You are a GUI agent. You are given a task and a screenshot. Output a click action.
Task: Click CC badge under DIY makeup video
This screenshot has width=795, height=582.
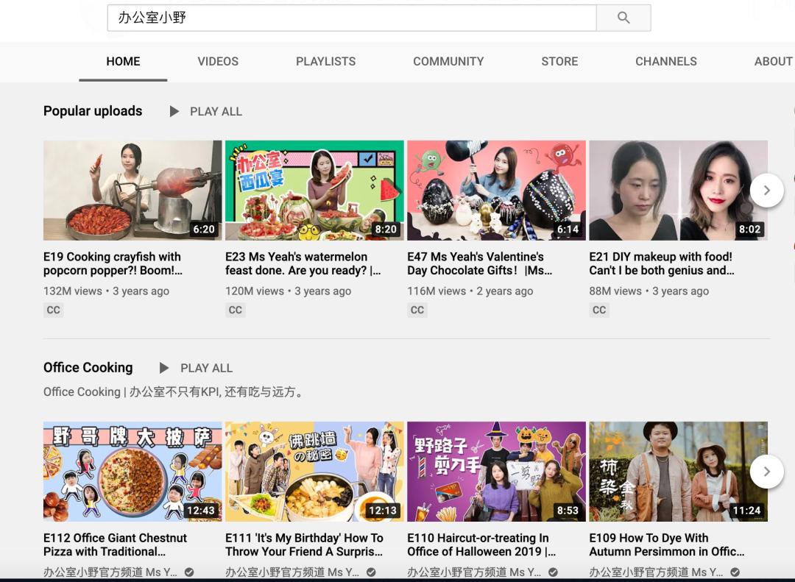[599, 310]
